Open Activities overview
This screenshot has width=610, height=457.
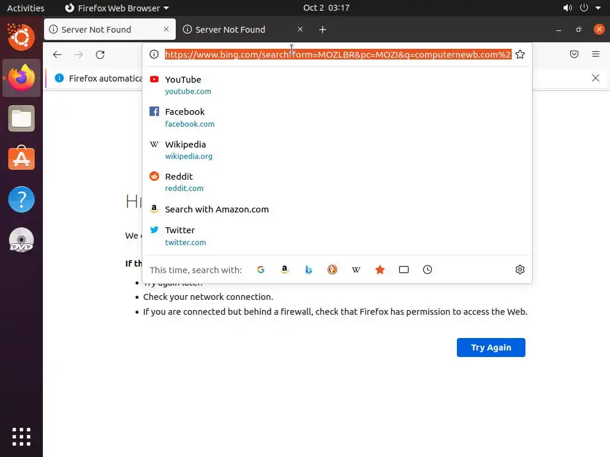[x=26, y=8]
